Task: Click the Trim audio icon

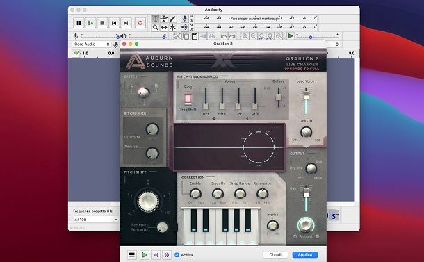Action: tap(204, 36)
